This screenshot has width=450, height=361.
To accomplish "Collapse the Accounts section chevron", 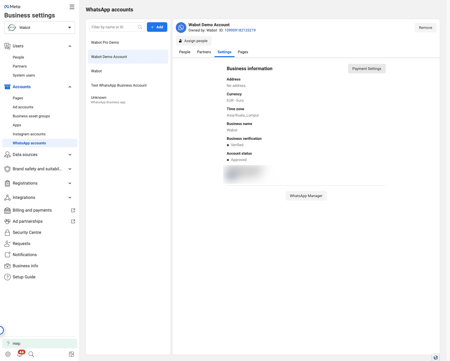I will [x=70, y=87].
